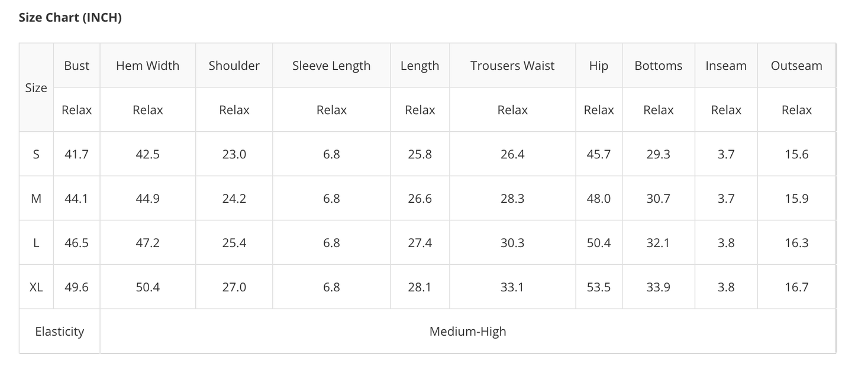Screen dimensions: 855x370
Task: Select the Sleeve Length header cell
Action: coord(331,66)
